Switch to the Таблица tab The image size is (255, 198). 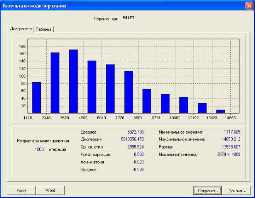click(x=44, y=29)
